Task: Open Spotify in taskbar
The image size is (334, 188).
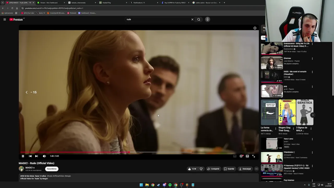Action: [170, 185]
